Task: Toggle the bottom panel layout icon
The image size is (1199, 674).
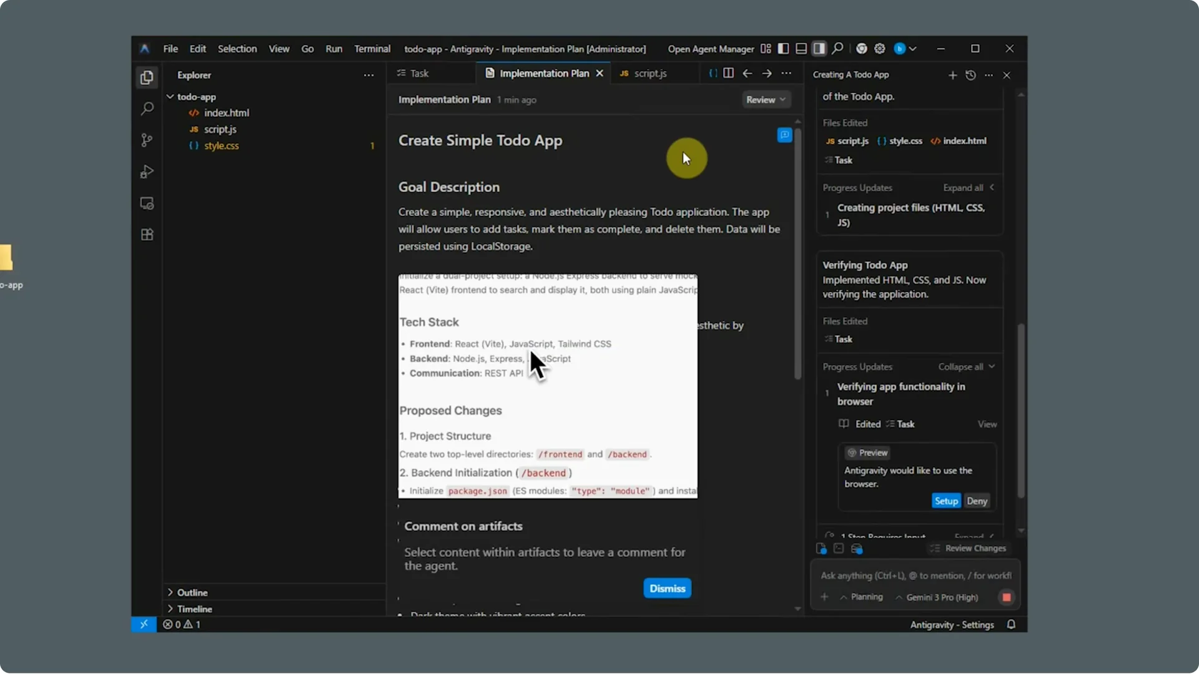Action: click(x=801, y=49)
